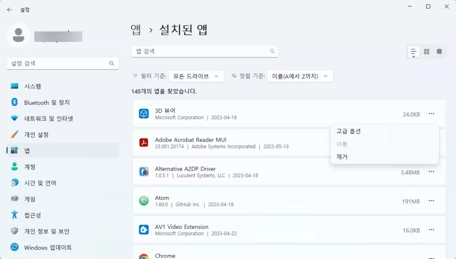Select the 앱 sidebar category
456x259 pixels.
(x=63, y=150)
